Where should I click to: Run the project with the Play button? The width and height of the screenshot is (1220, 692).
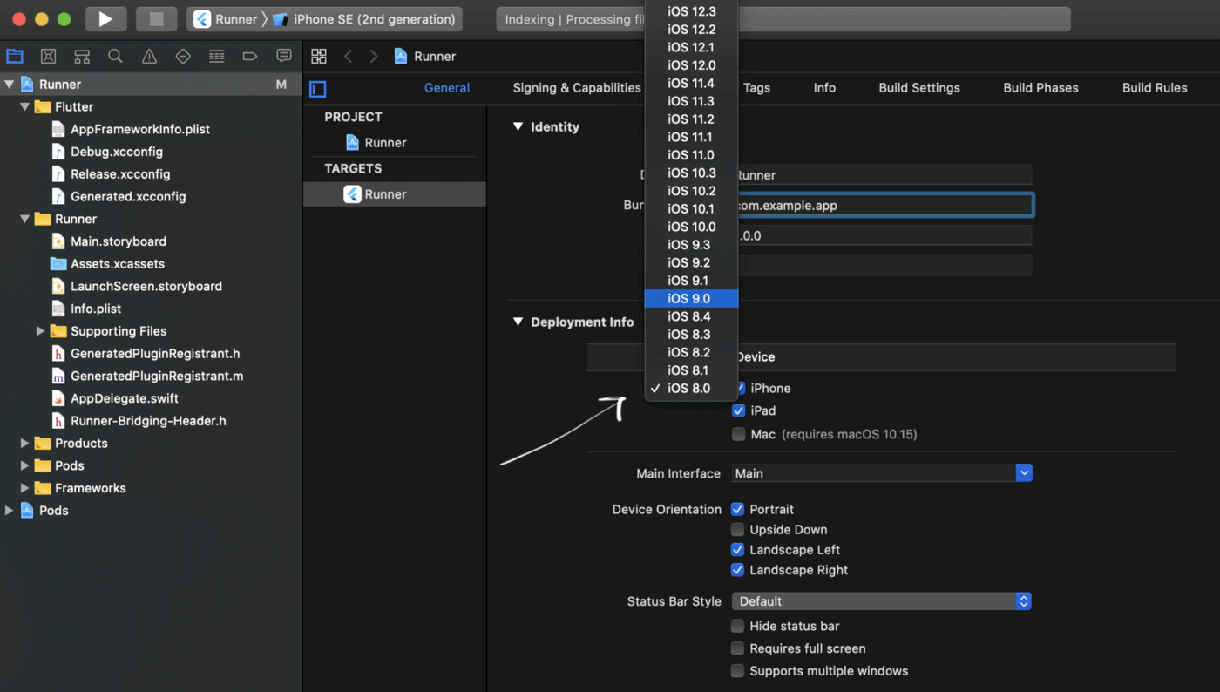105,19
